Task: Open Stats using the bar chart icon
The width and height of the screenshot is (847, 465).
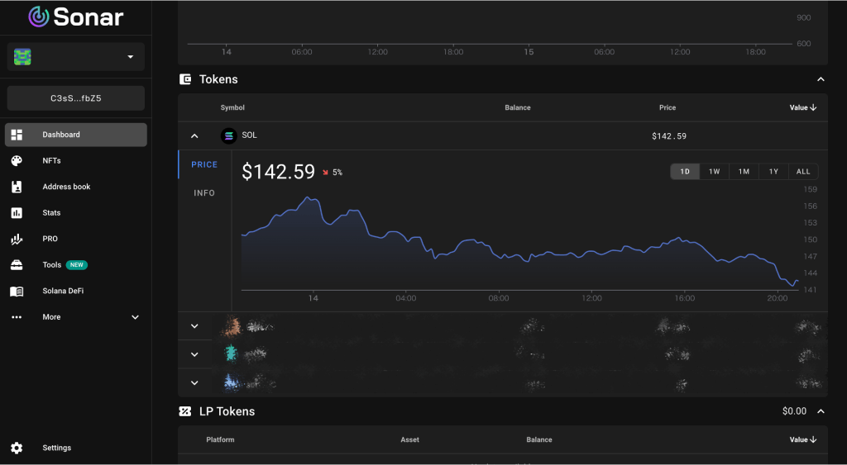Action: tap(17, 213)
